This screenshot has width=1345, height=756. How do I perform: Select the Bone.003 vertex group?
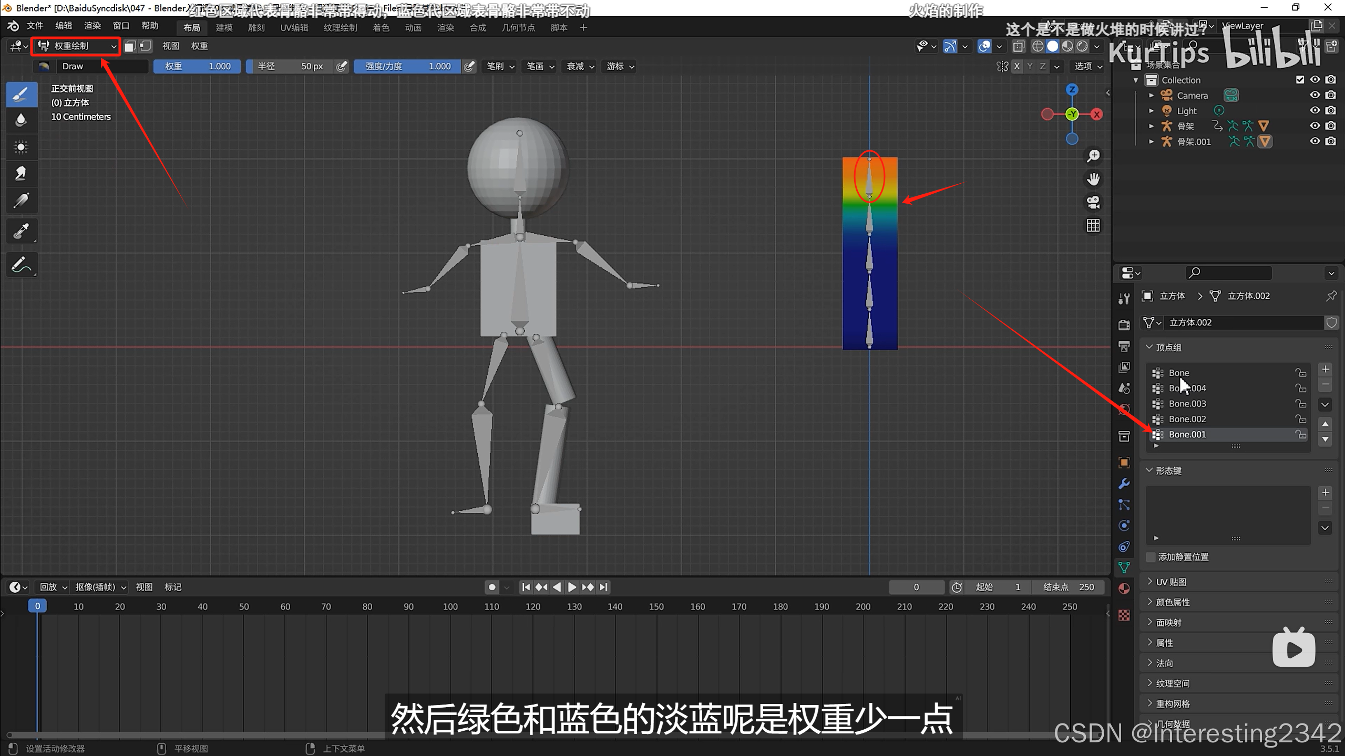pos(1187,404)
